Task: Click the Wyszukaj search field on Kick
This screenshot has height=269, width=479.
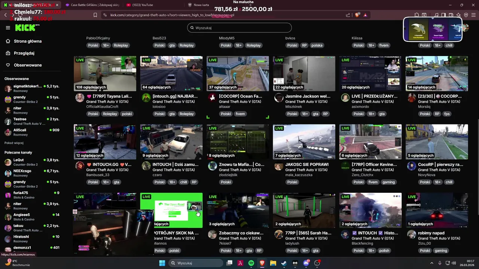Action: (239, 28)
